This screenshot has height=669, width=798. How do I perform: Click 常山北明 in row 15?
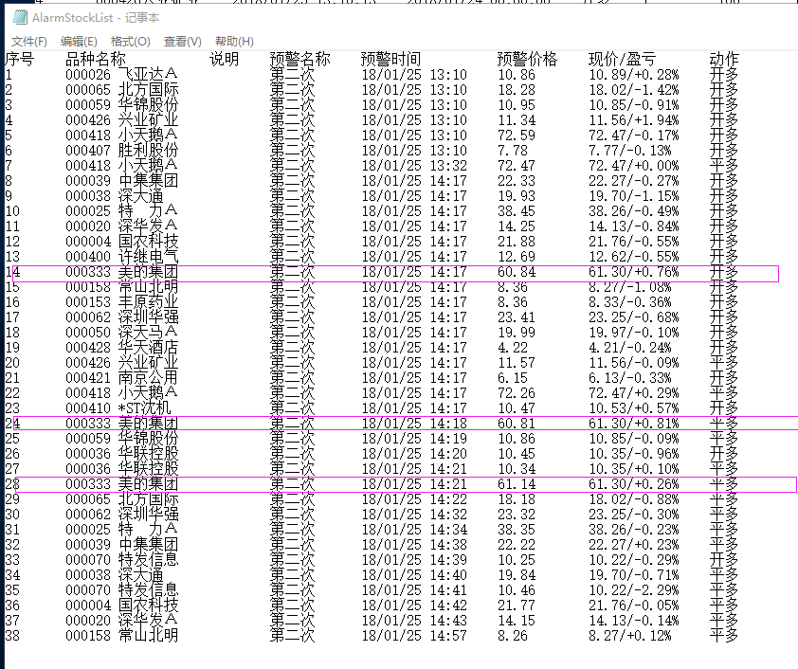[x=148, y=287]
